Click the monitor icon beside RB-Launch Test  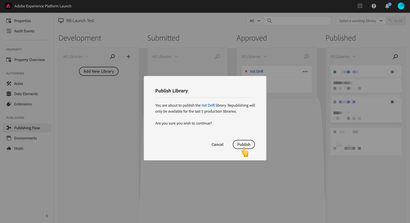point(61,20)
